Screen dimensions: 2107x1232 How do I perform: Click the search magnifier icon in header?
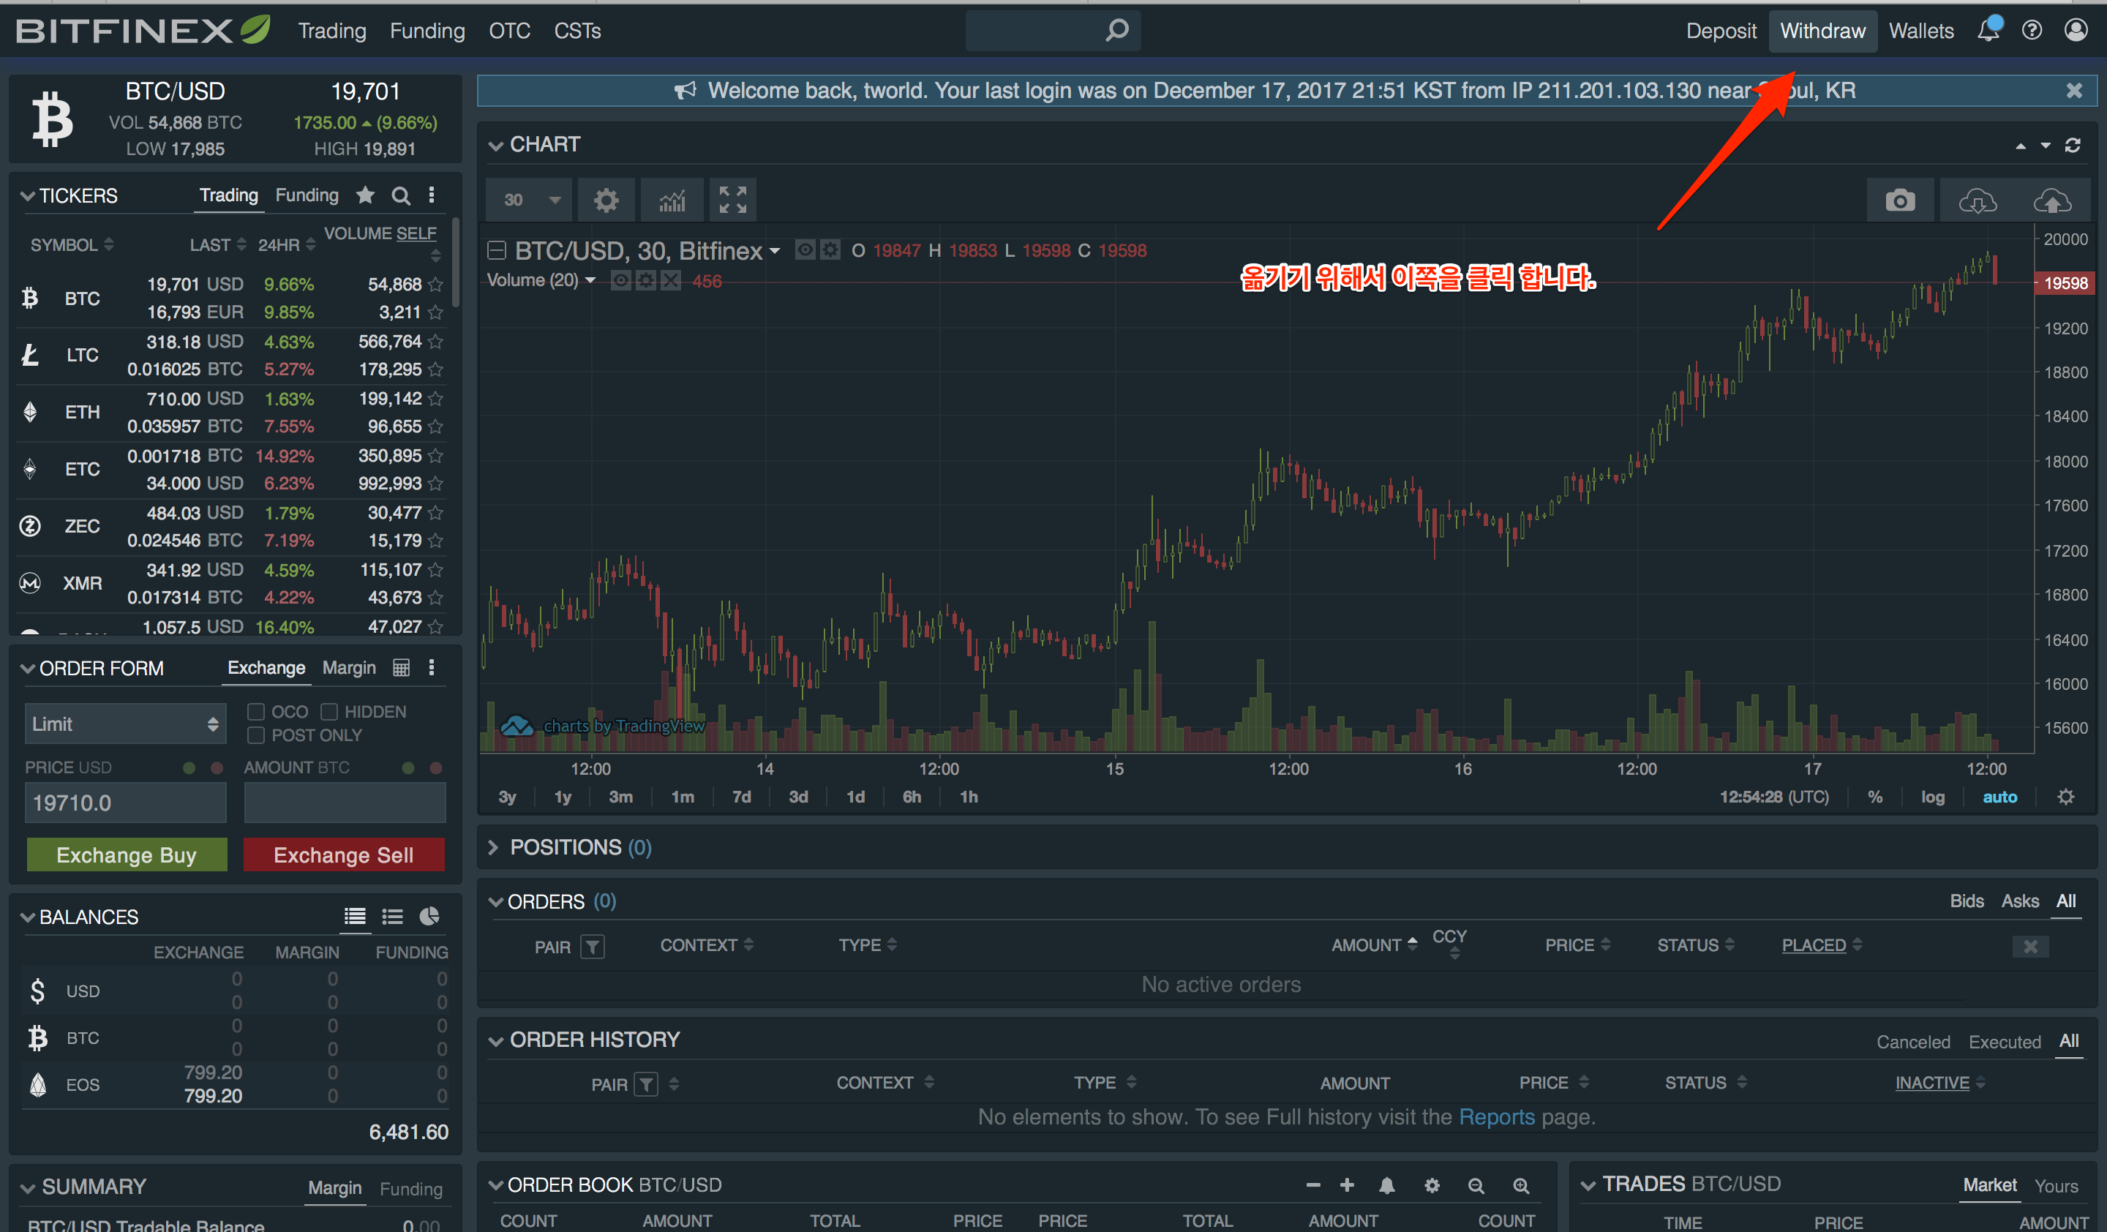1117,31
